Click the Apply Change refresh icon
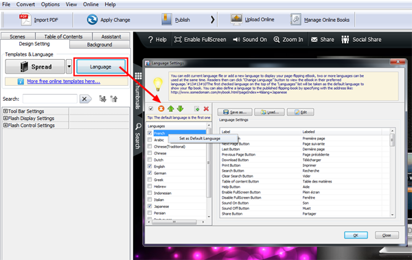This screenshot has width=412, height=260. (x=92, y=20)
